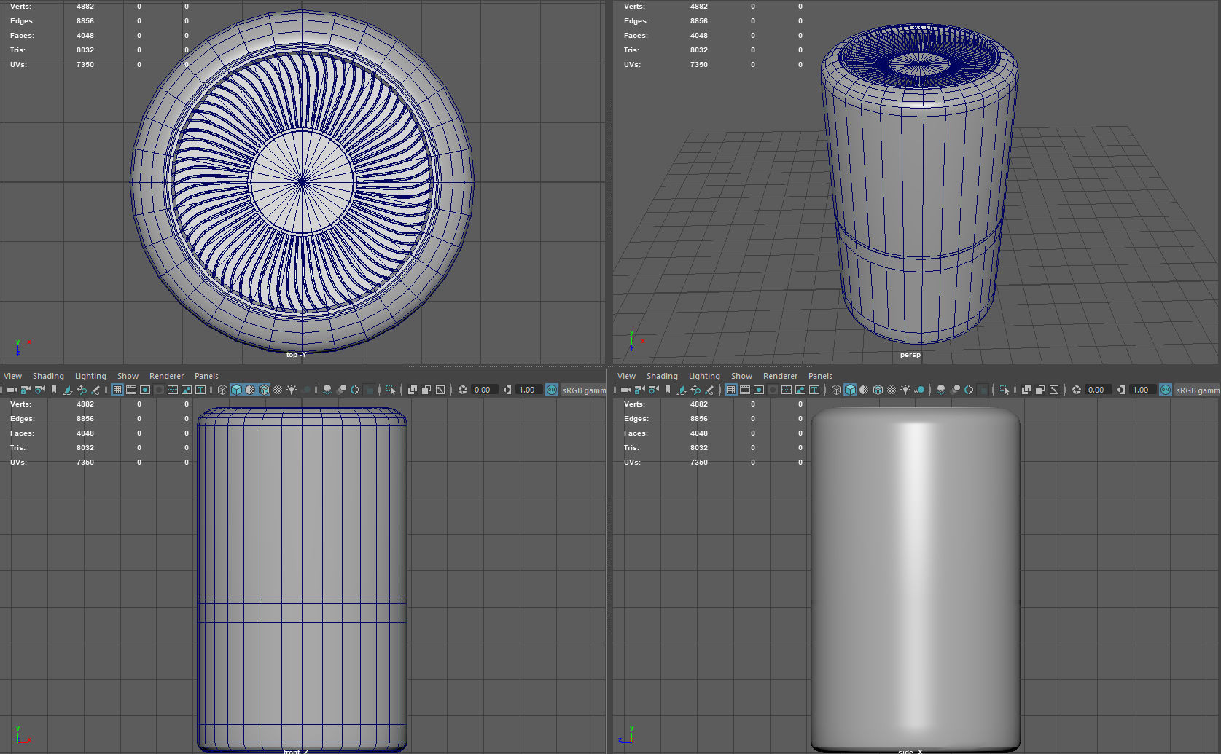1221x754 pixels.
Task: Enable Screen Space Ambient Occlusion in front view
Action: point(327,390)
